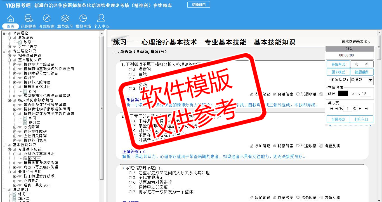382x202 pixels.
Task: Select option E 将家庭每一成员视为一个整体
Action: (130, 192)
